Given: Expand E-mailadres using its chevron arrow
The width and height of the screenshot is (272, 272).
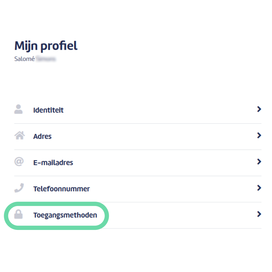Looking at the screenshot, I should click(x=259, y=161).
